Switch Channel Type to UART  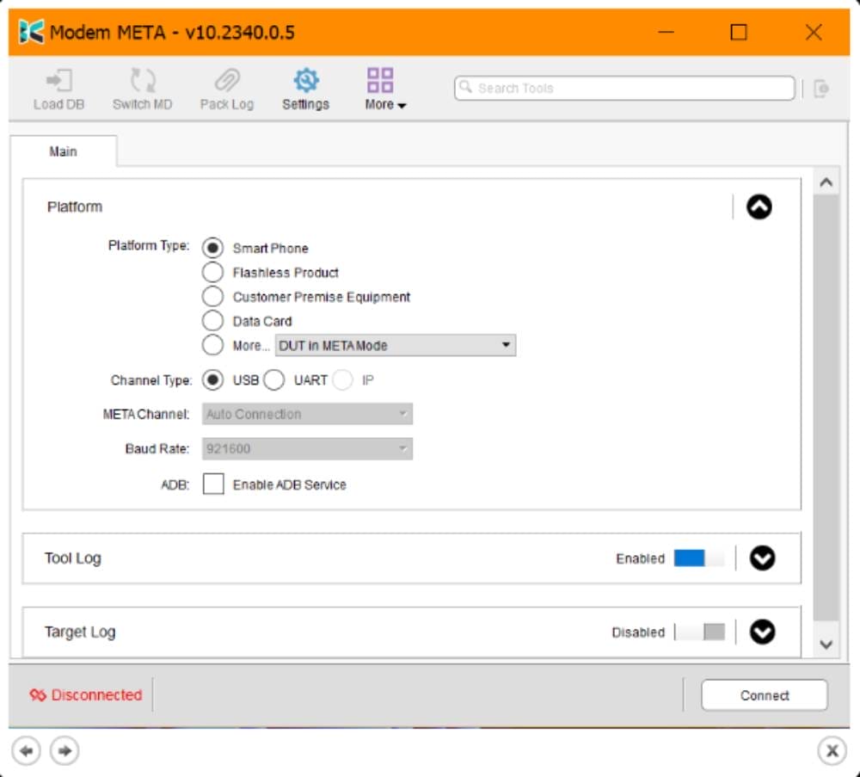(x=273, y=379)
